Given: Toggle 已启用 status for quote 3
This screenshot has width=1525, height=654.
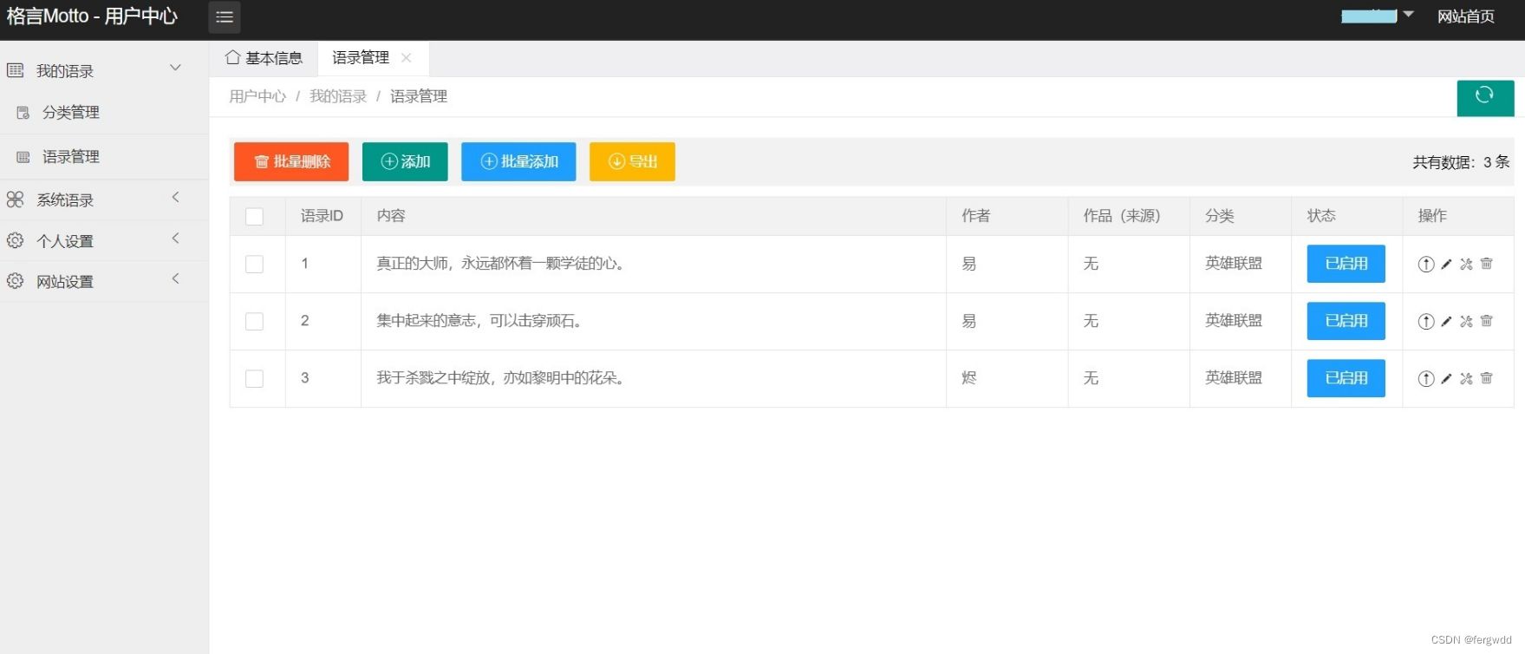Looking at the screenshot, I should (1346, 378).
